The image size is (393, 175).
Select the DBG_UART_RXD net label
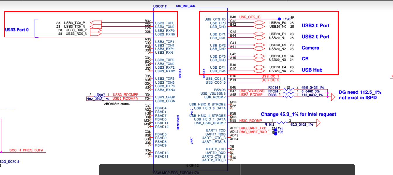coord(253,132)
